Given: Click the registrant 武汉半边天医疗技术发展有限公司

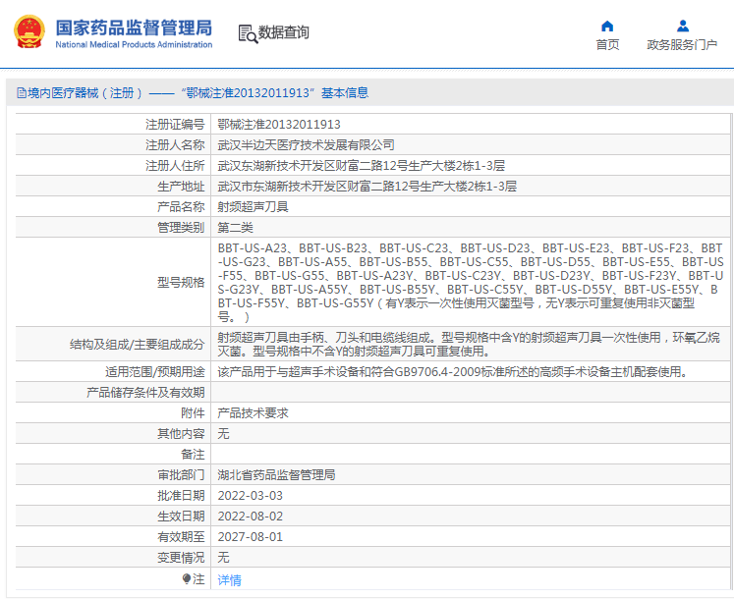Looking at the screenshot, I should point(307,145).
